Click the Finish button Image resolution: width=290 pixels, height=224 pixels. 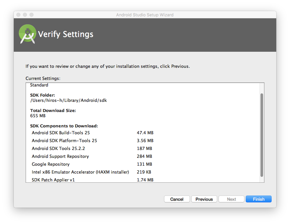point(259,199)
